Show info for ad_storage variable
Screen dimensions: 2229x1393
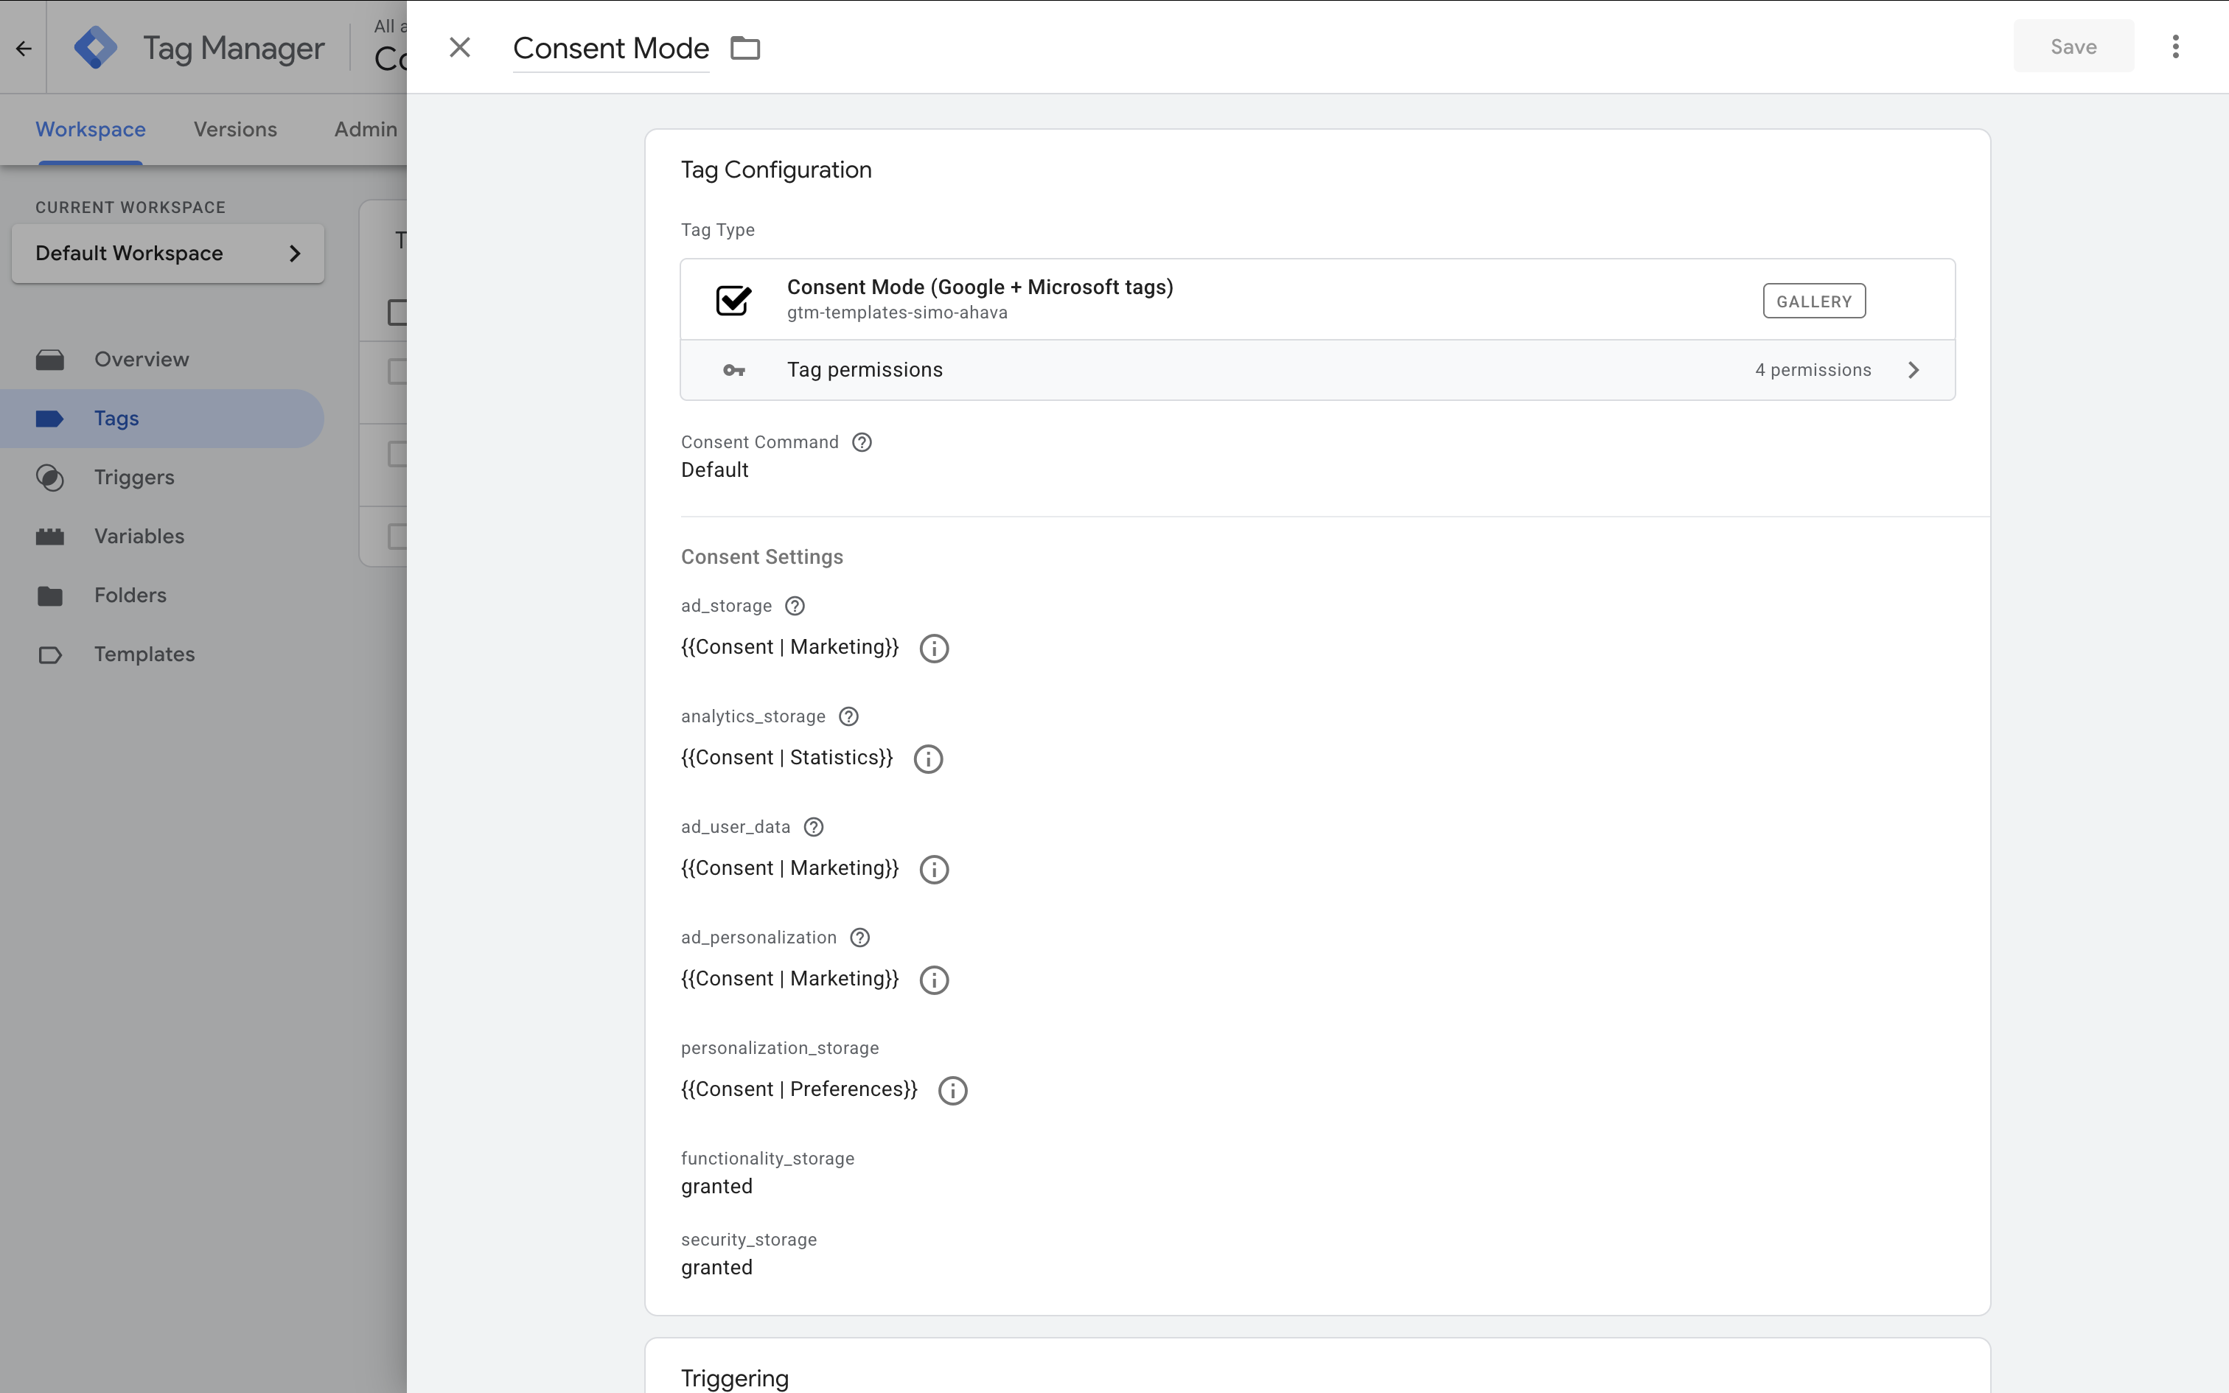tap(934, 649)
